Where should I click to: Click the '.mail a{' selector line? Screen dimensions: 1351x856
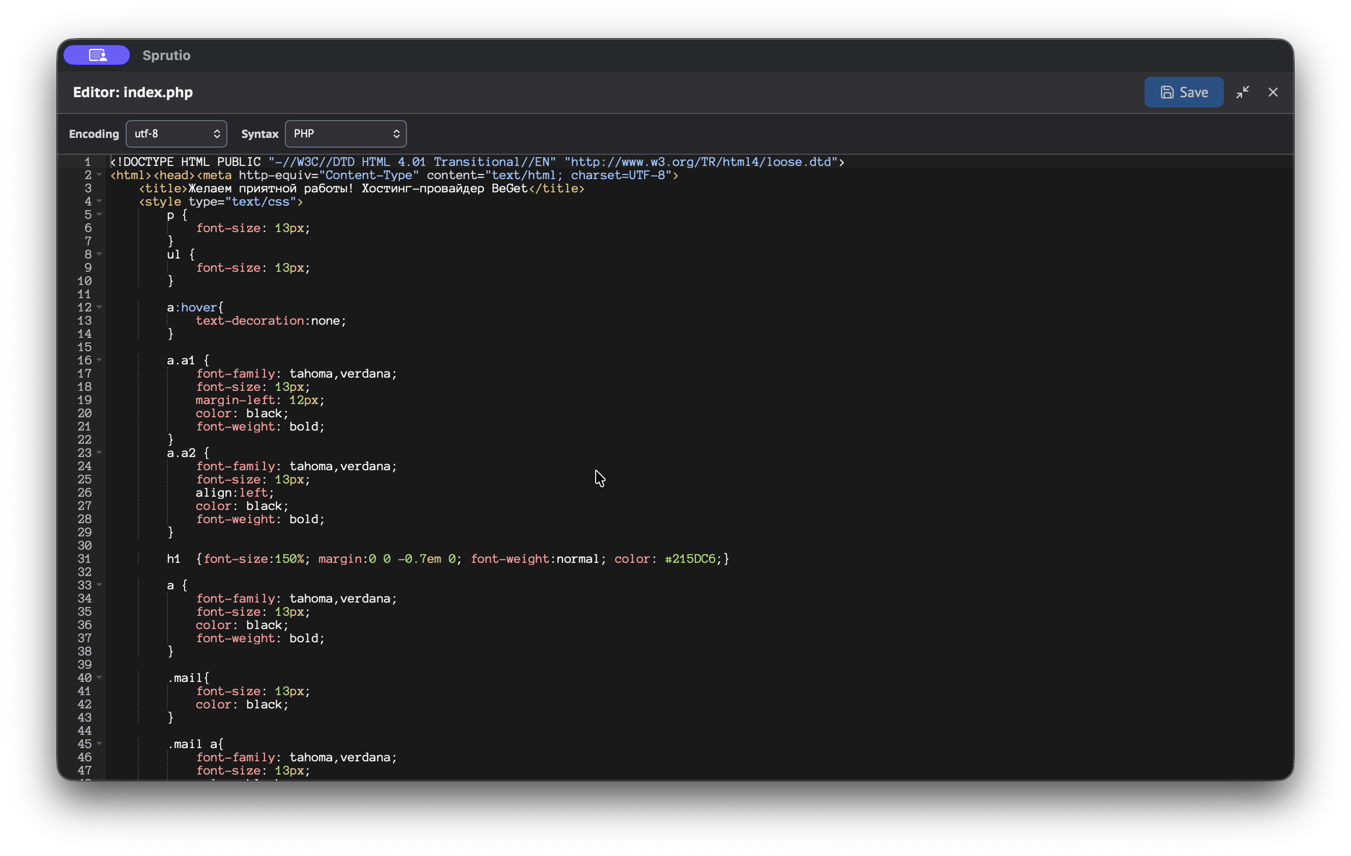(195, 744)
